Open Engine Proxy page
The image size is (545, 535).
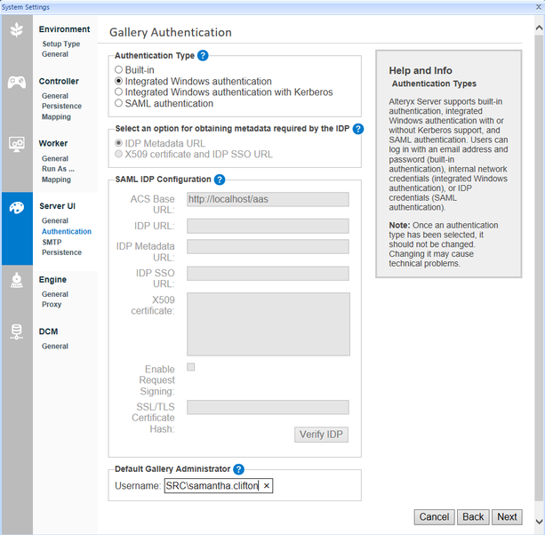tap(52, 304)
